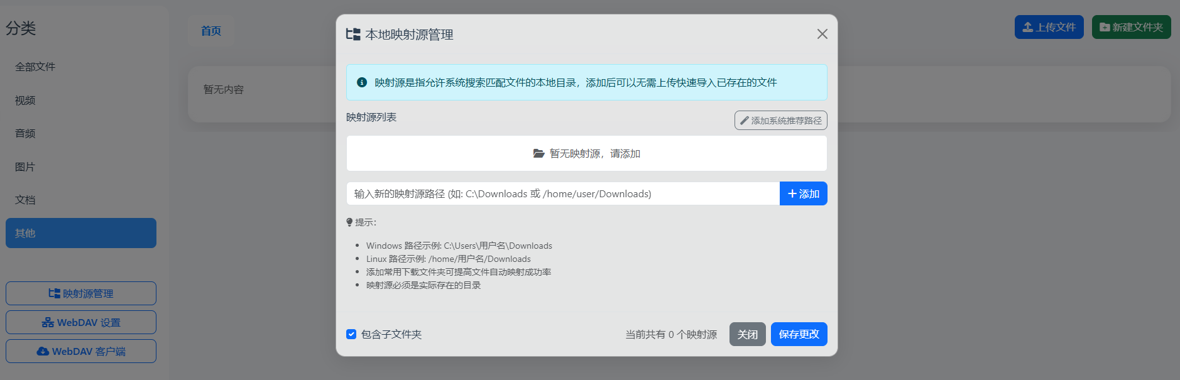Click the 添加系统推荐路径 button
Viewport: 1180px width, 380px height.
pos(780,121)
